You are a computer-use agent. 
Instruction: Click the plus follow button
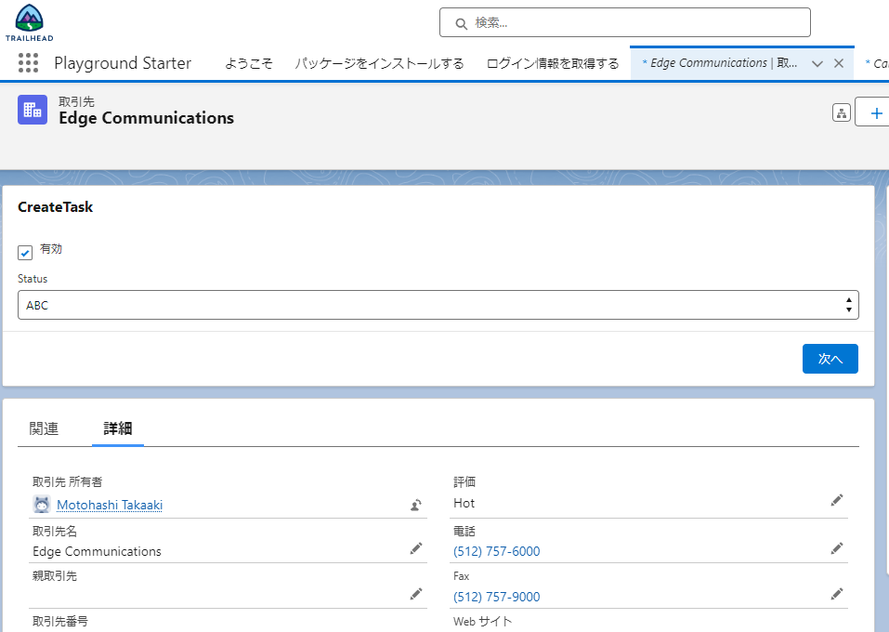(x=876, y=112)
